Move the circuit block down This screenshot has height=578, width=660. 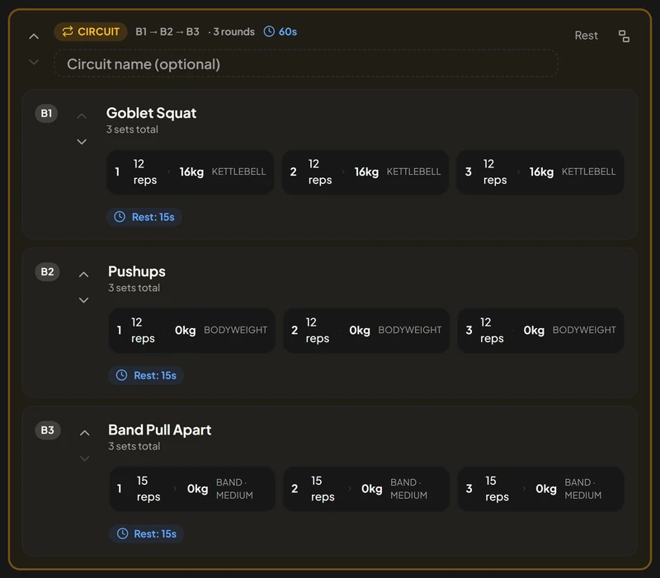34,63
